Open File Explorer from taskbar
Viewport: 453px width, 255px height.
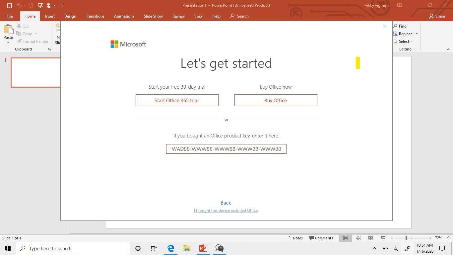[x=187, y=248]
